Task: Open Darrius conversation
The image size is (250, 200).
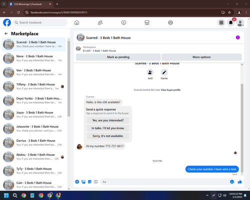Action: 33,143
